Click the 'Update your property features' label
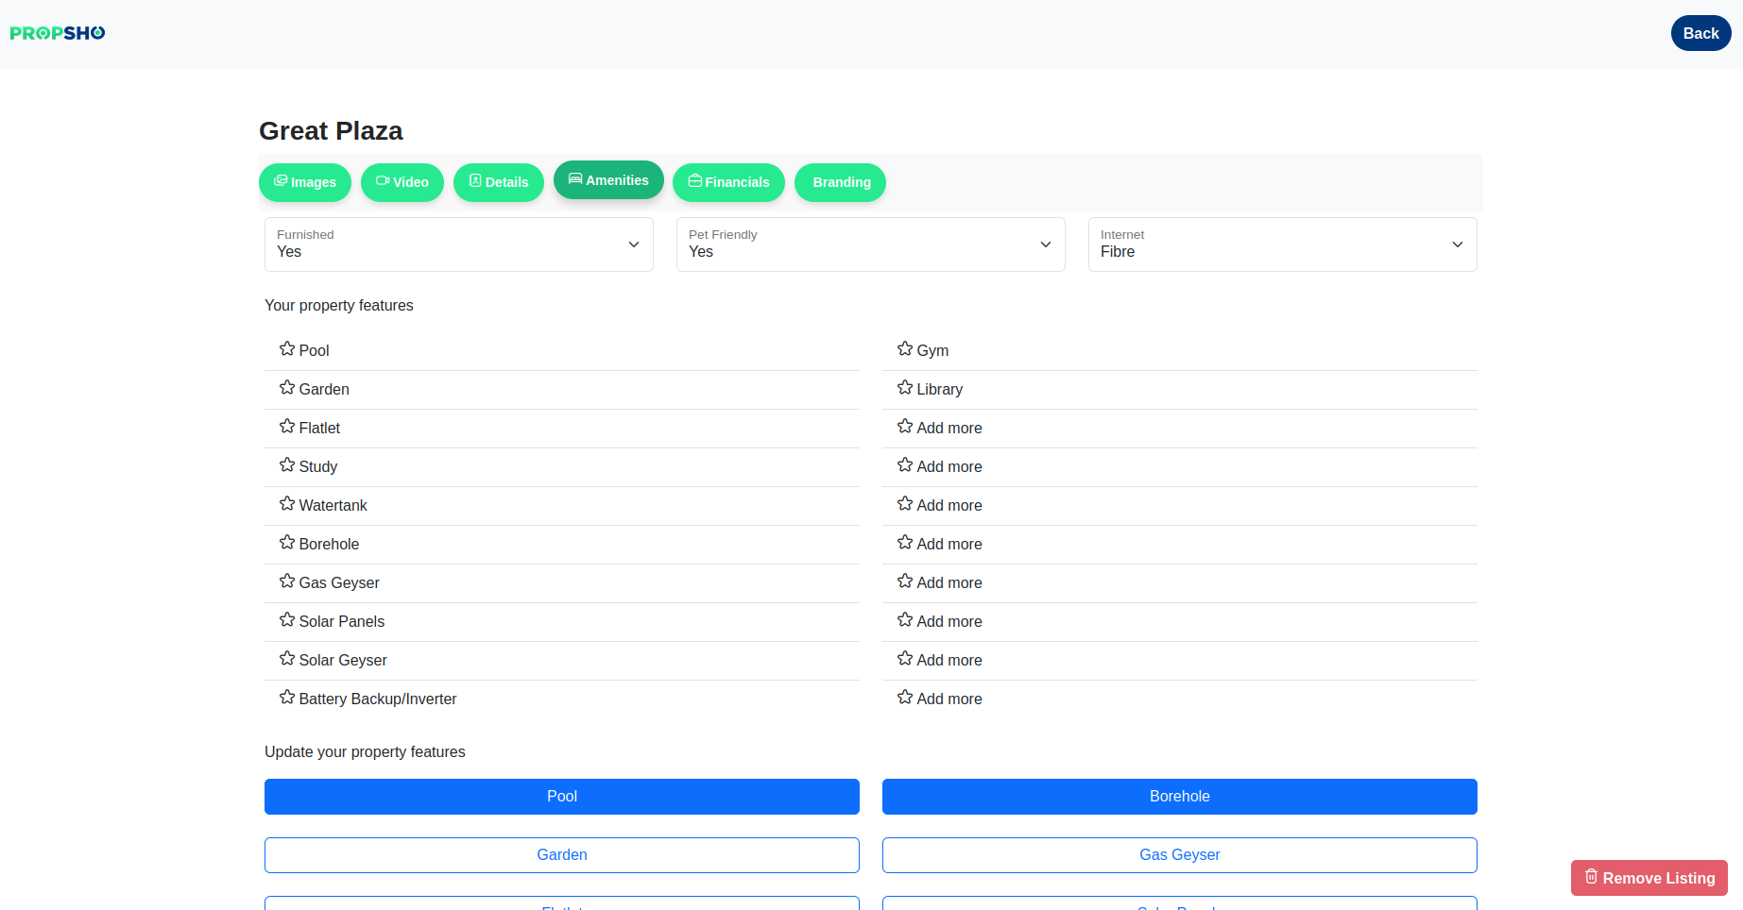1743x910 pixels. coord(365,752)
